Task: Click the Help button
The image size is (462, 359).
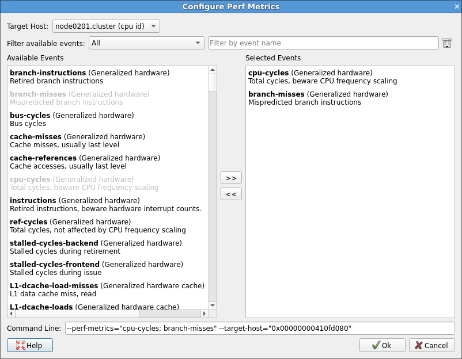Action: [x=29, y=345]
